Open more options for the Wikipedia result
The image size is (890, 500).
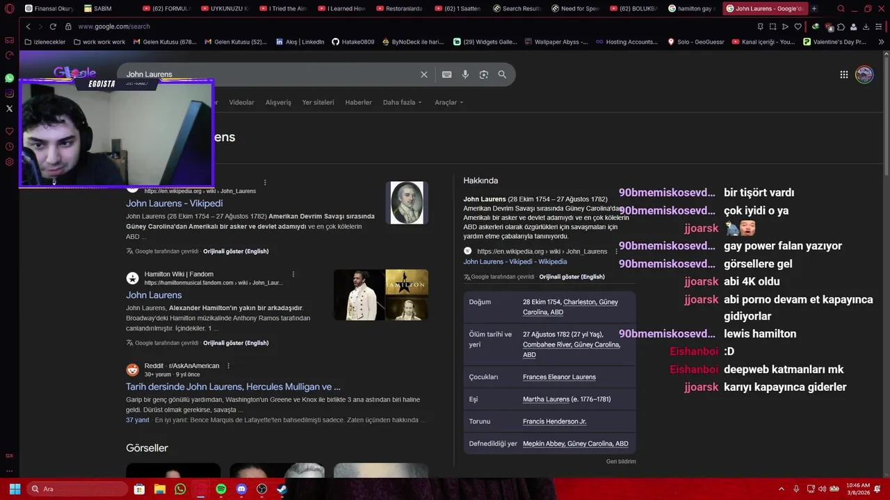click(265, 183)
